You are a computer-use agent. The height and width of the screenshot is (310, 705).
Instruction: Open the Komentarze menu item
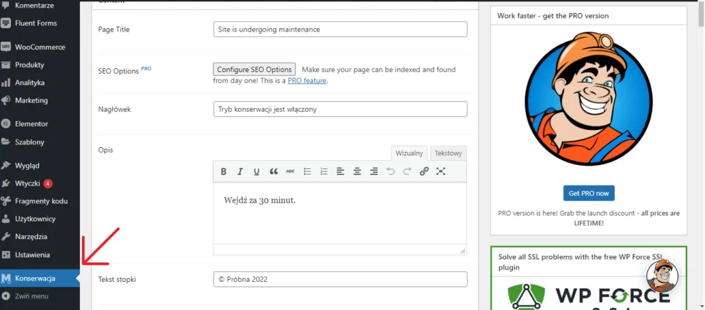[x=34, y=5]
